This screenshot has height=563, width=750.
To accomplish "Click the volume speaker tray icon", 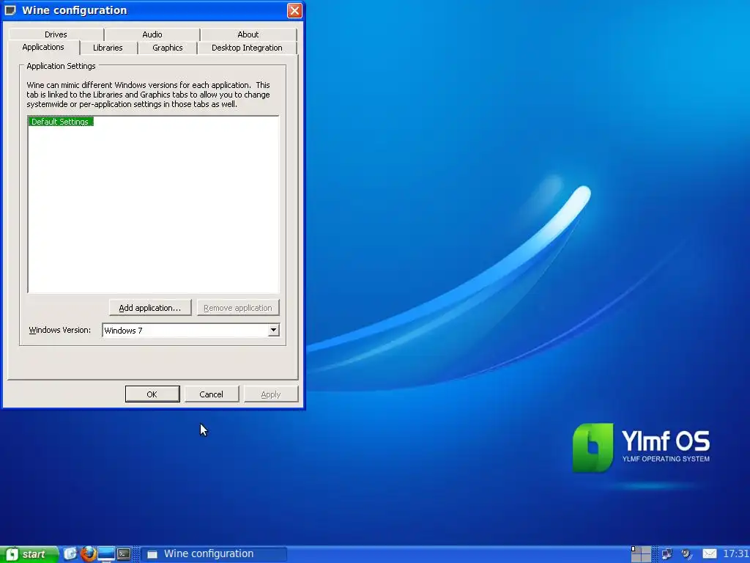I will (x=687, y=554).
